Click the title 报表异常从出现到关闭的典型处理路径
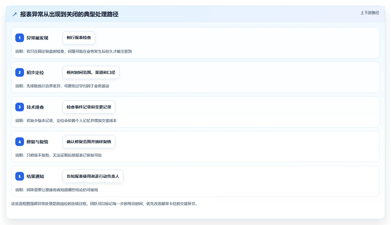Viewport: 391px width, 225px height. (69, 14)
